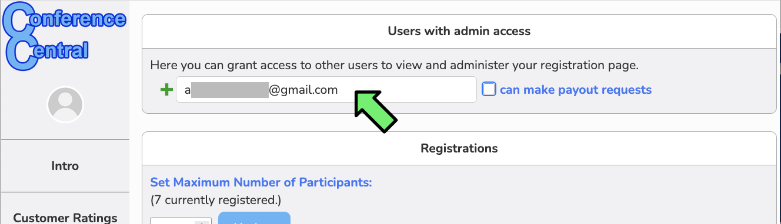Click the large green arrow pointer graphic
This screenshot has height=224, width=781.
[x=376, y=110]
